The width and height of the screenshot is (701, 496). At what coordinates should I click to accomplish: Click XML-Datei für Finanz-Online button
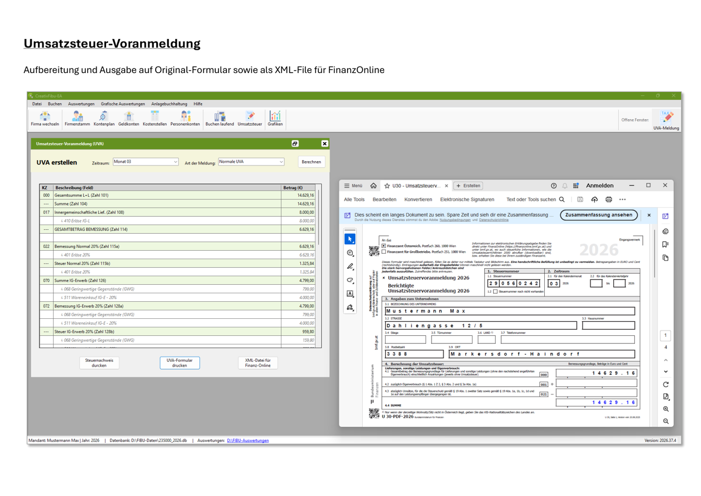point(258,363)
